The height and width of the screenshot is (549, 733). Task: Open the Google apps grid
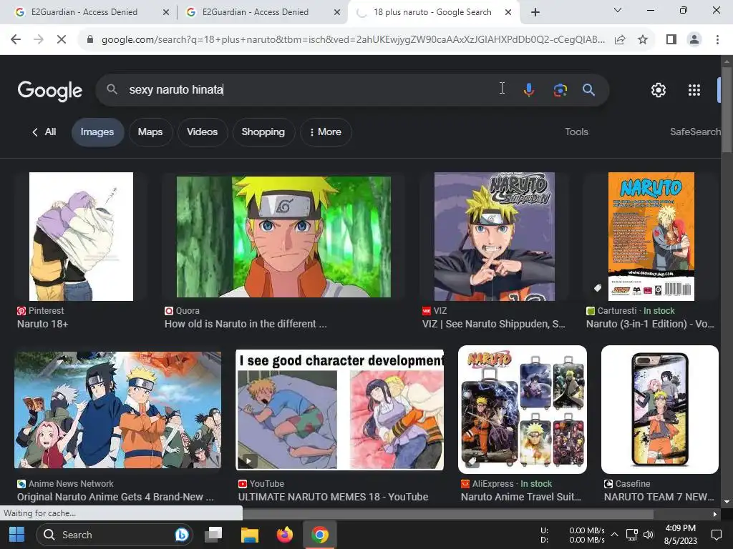coord(694,89)
